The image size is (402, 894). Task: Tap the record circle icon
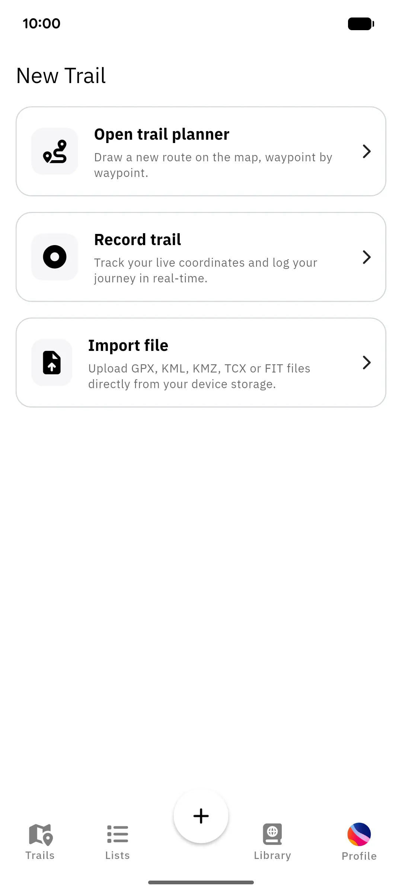tap(55, 257)
